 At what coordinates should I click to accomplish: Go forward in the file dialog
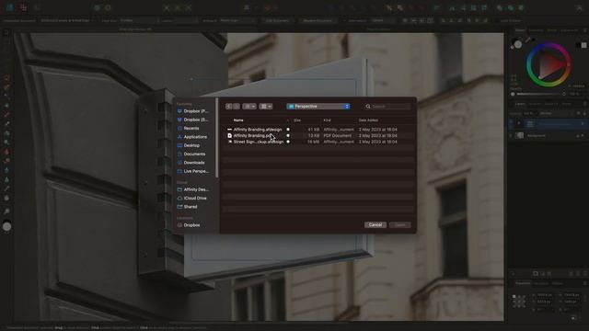pos(237,107)
